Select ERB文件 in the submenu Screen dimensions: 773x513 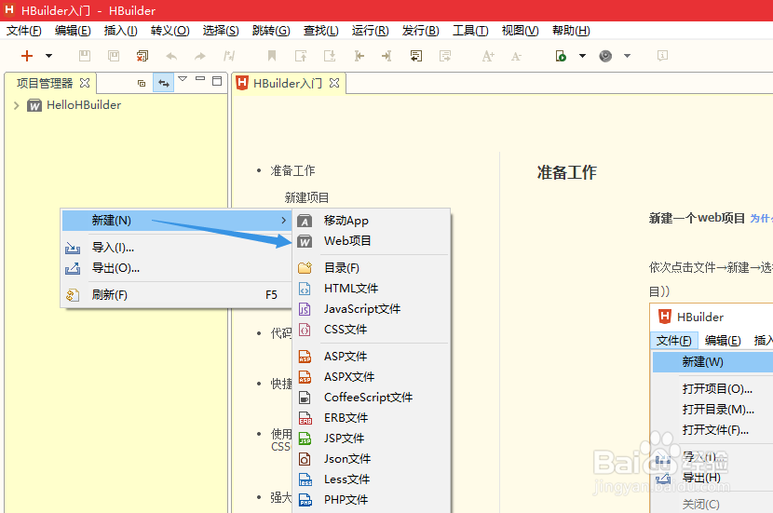[372, 418]
